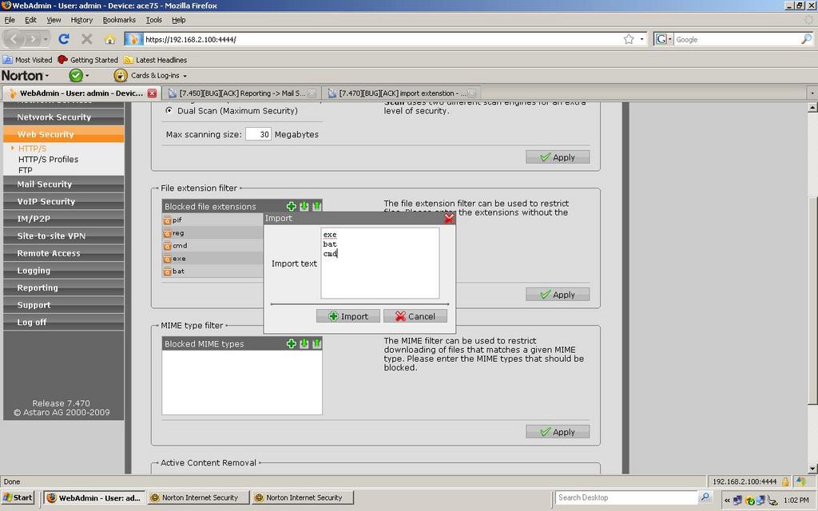Click the icon beside the cmd extension
Image resolution: width=818 pixels, height=511 pixels.
[x=168, y=246]
